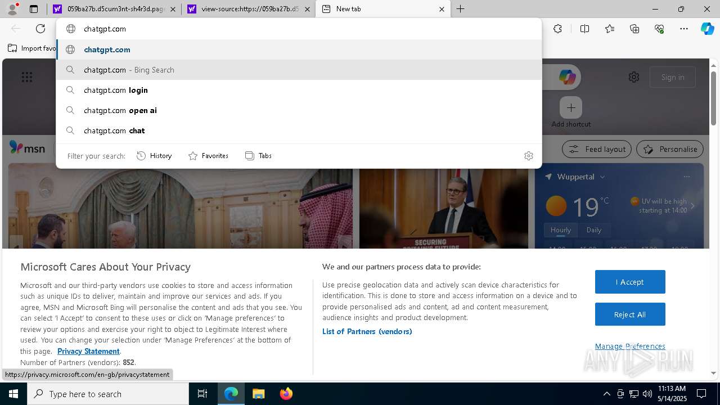Show hidden system tray icons

(x=606, y=394)
